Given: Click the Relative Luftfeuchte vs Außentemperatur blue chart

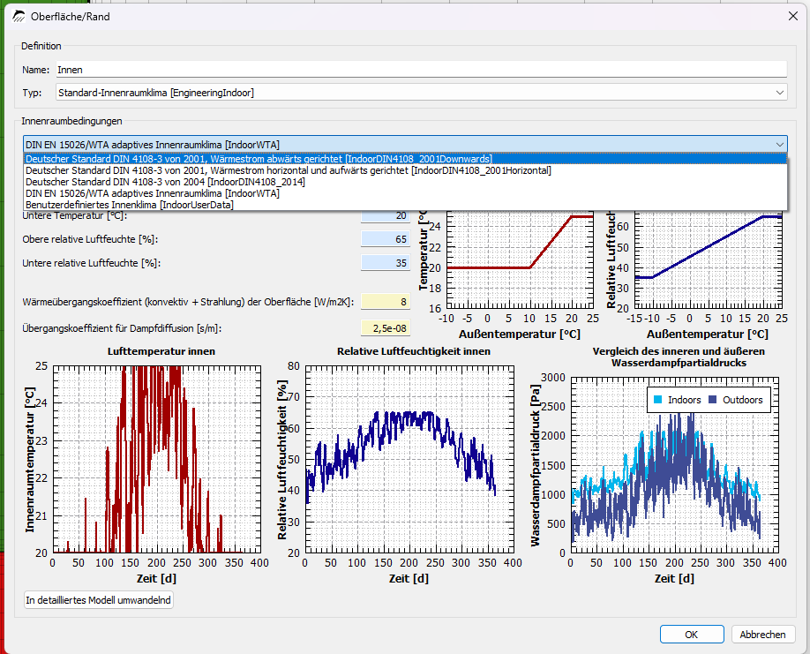Looking at the screenshot, I should (x=709, y=259).
